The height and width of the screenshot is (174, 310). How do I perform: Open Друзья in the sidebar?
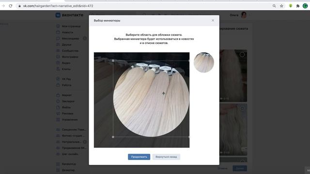click(x=66, y=44)
